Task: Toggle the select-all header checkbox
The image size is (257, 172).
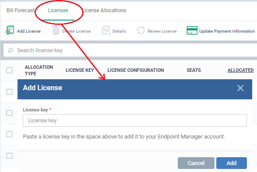Action: [x=9, y=70]
